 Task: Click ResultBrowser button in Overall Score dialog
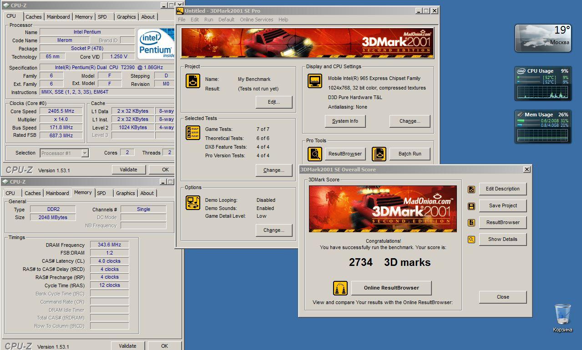click(x=503, y=223)
